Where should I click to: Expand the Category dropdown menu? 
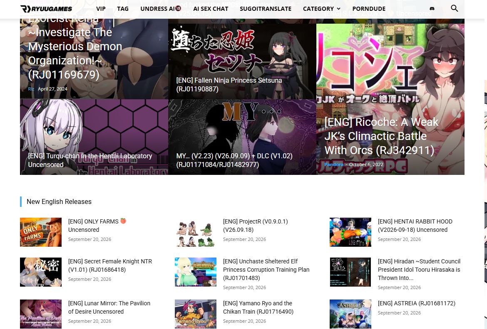pyautogui.click(x=321, y=9)
